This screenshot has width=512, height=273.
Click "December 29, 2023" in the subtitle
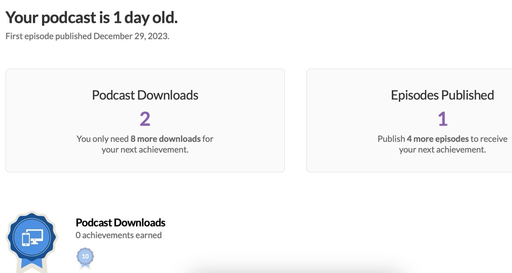click(131, 36)
